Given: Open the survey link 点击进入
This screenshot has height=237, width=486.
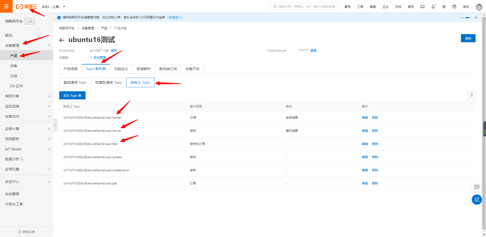Looking at the screenshot, I should point(175,17).
